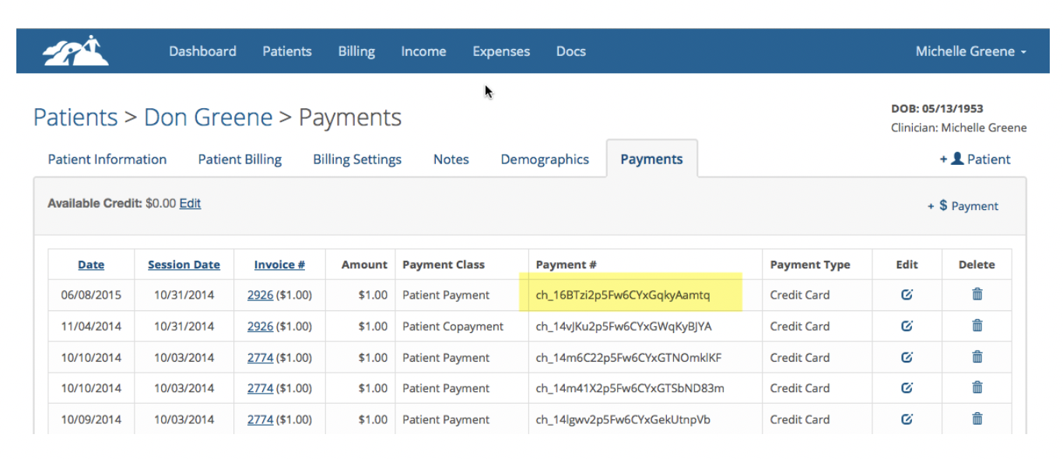Delete the 06/08/2015 payment row
The width and height of the screenshot is (1063, 459).
(x=977, y=294)
